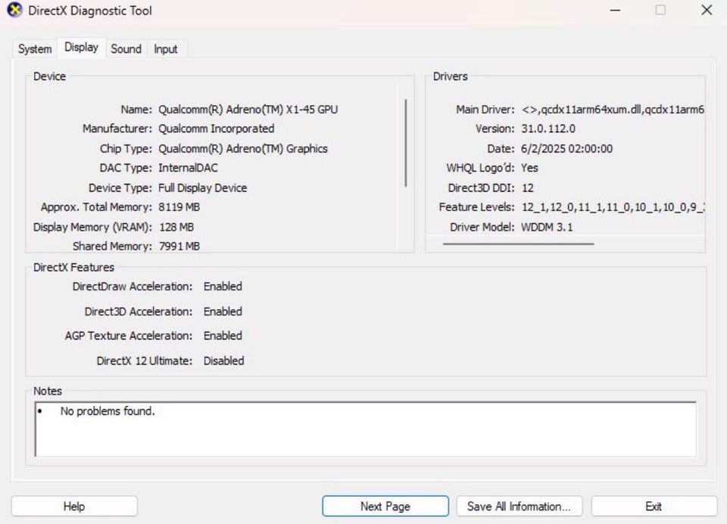727x524 pixels.
Task: Click driver model 'WDDM 3.1'
Action: [x=547, y=228]
